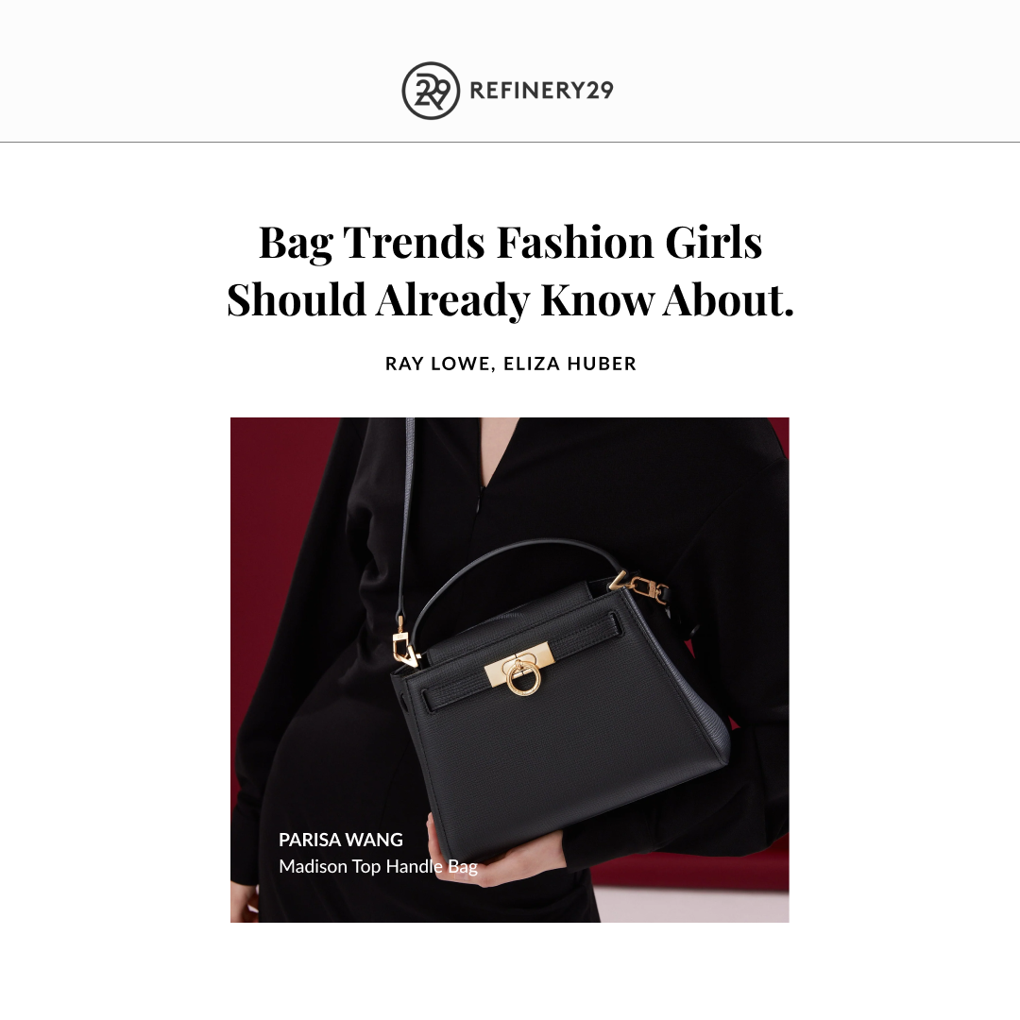1020x1020 pixels.
Task: Click the gold strap clip on right
Action: tap(647, 588)
